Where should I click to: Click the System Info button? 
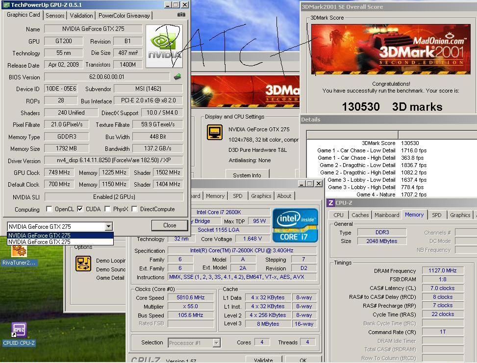pyautogui.click(x=247, y=175)
